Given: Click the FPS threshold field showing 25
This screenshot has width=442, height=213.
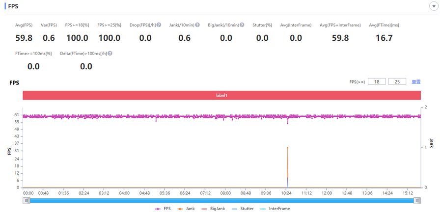Looking at the screenshot, I should 397,81.
